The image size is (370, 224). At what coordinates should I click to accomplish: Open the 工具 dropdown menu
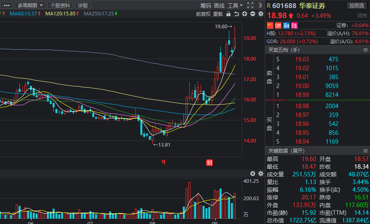pos(235,5)
